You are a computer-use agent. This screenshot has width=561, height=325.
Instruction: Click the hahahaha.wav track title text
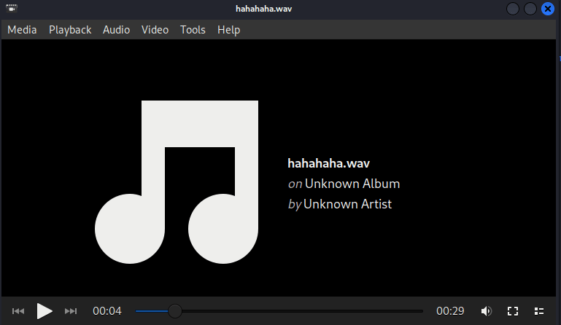323,163
